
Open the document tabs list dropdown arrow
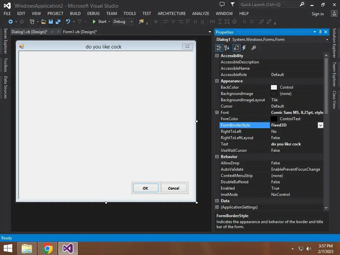pos(210,32)
